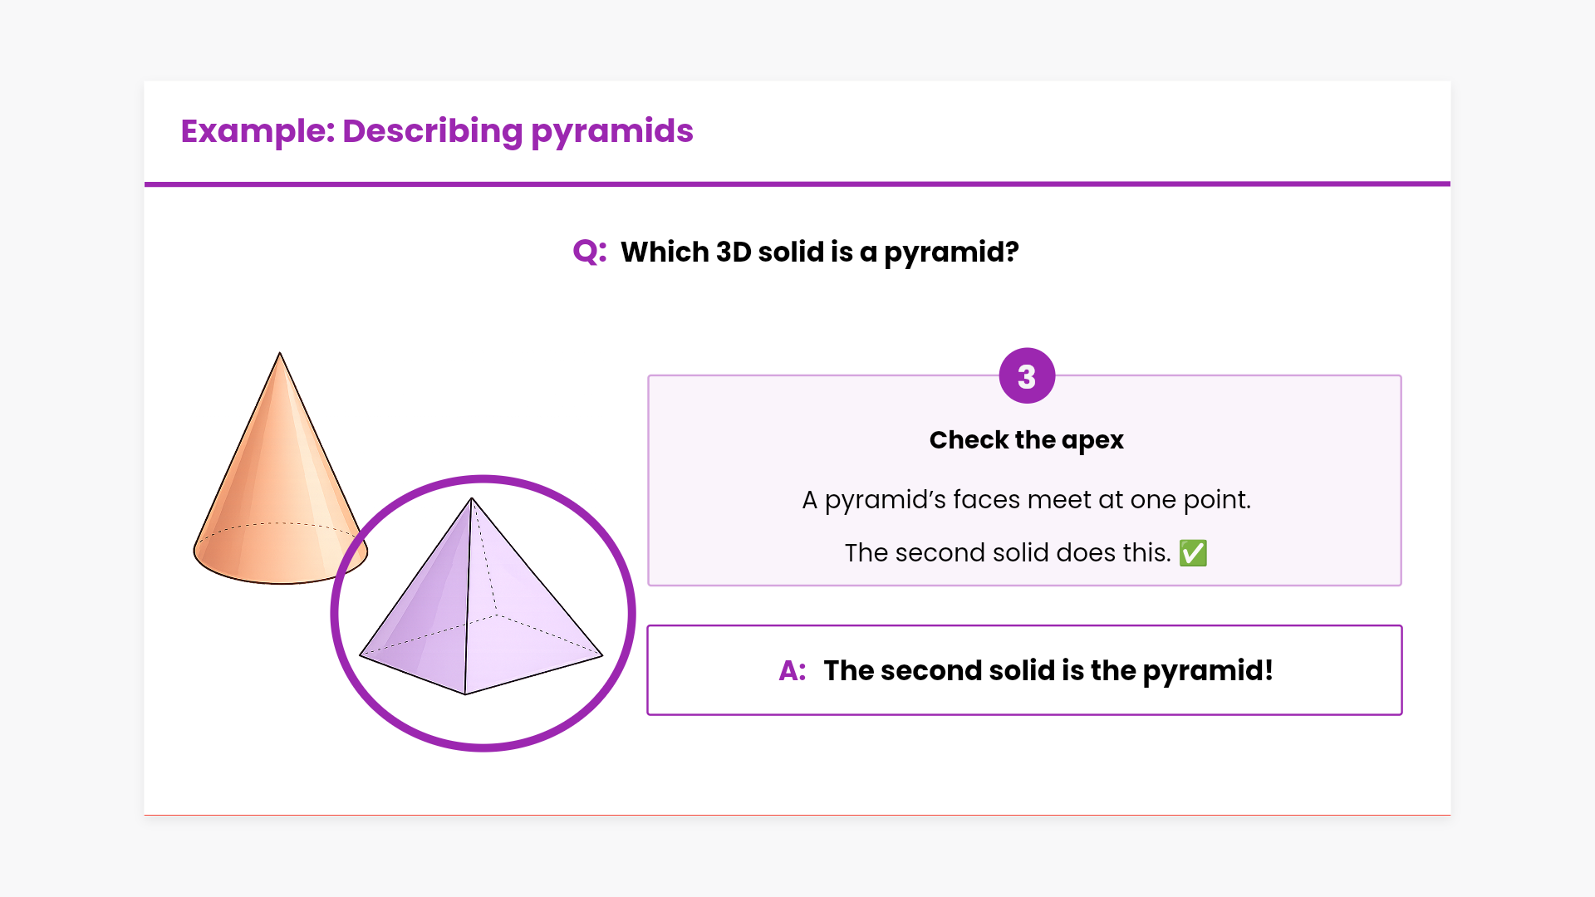Click the apex point of the purple pyramid
This screenshot has width=1595, height=897.
click(x=472, y=498)
